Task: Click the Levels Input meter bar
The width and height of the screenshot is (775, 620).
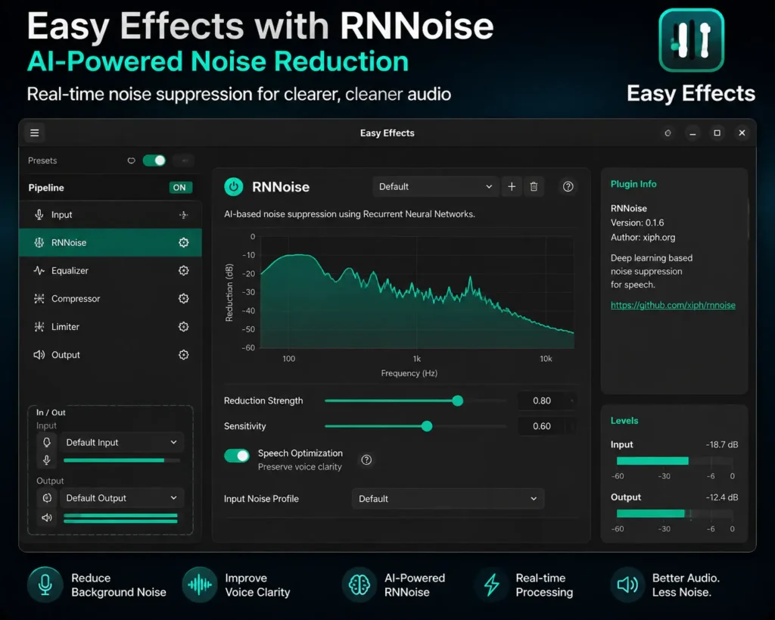Action: tap(674, 461)
